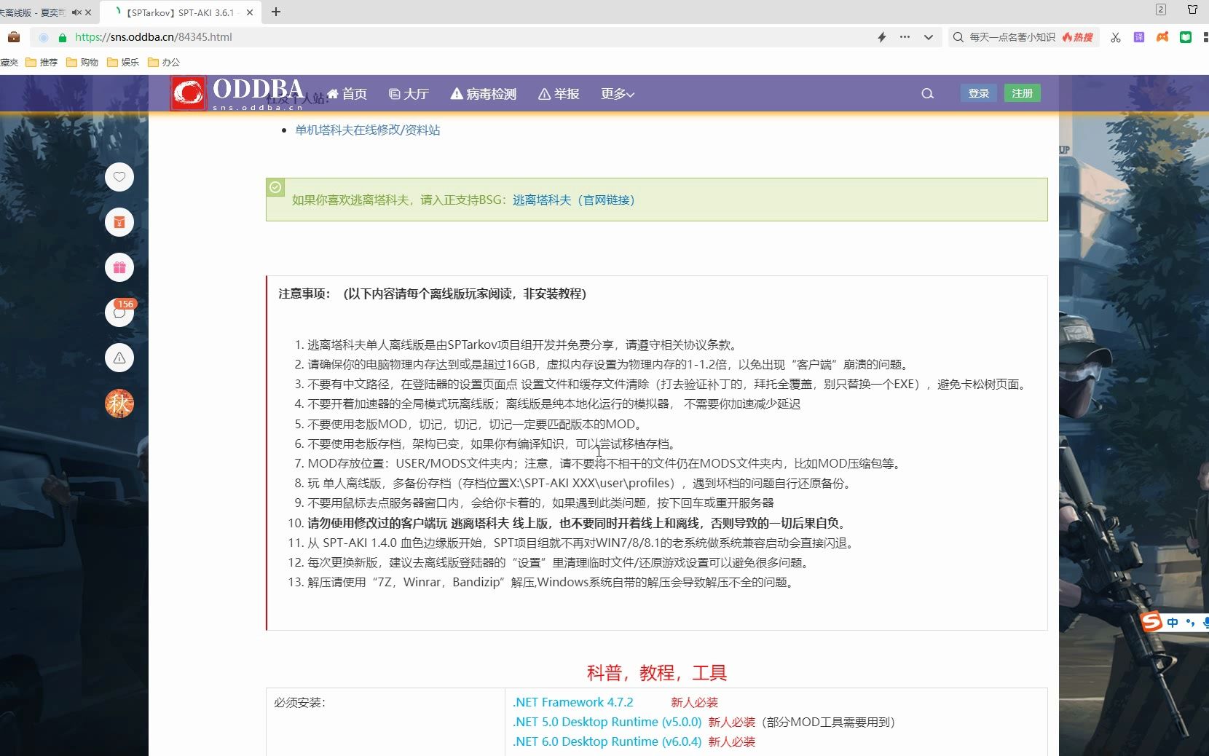Click the gift reward icon in sidebar
1209x756 pixels.
pos(119,267)
